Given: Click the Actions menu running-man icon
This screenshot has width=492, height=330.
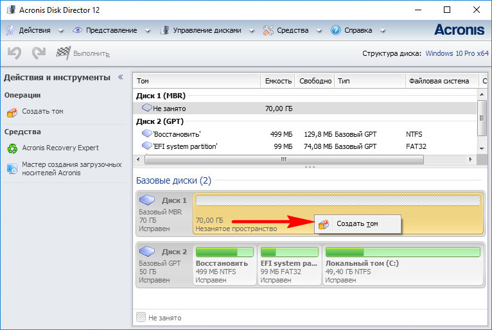Looking at the screenshot, I should point(10,30).
